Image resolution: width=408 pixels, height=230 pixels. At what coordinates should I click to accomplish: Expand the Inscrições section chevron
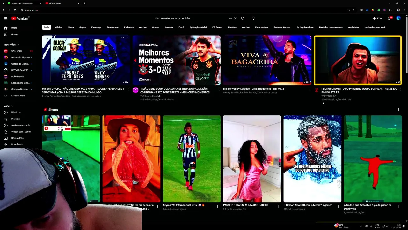coord(18,45)
